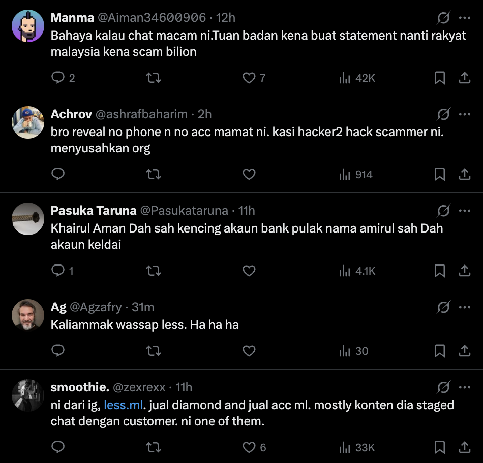This screenshot has height=463, width=483.
Task: Open more options menu on Achrov's tweet
Action: 464,114
